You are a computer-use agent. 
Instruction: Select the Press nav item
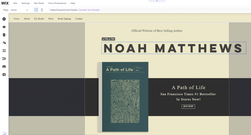(51, 19)
